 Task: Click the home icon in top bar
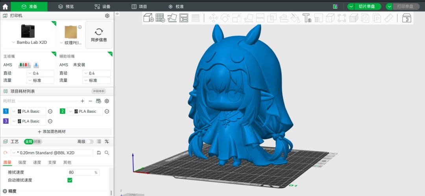(5, 7)
